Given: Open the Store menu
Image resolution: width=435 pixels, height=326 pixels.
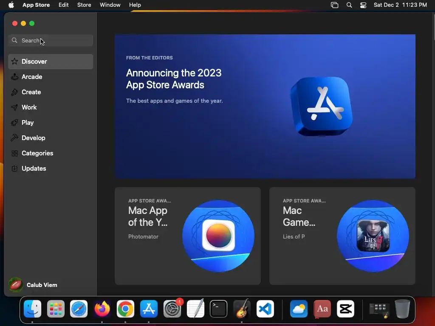Looking at the screenshot, I should point(84,5).
